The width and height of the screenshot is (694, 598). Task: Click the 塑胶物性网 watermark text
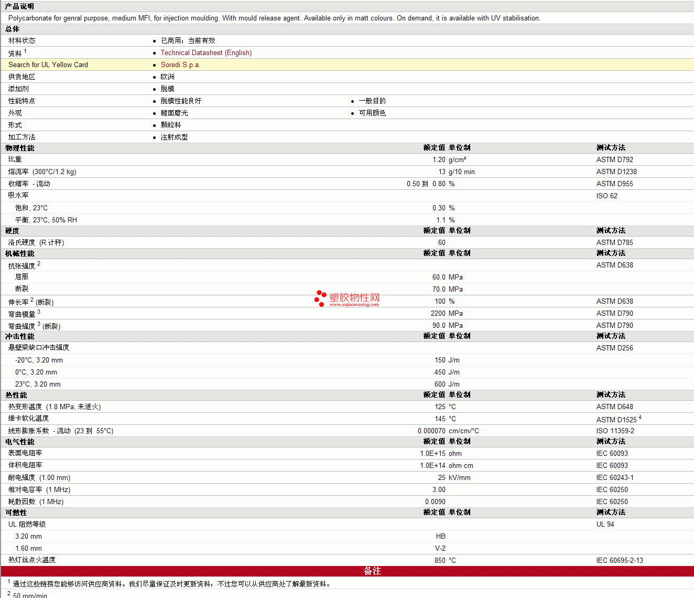354,298
